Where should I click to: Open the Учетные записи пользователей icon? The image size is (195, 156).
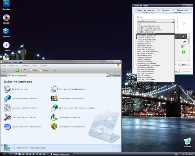coord(54,98)
